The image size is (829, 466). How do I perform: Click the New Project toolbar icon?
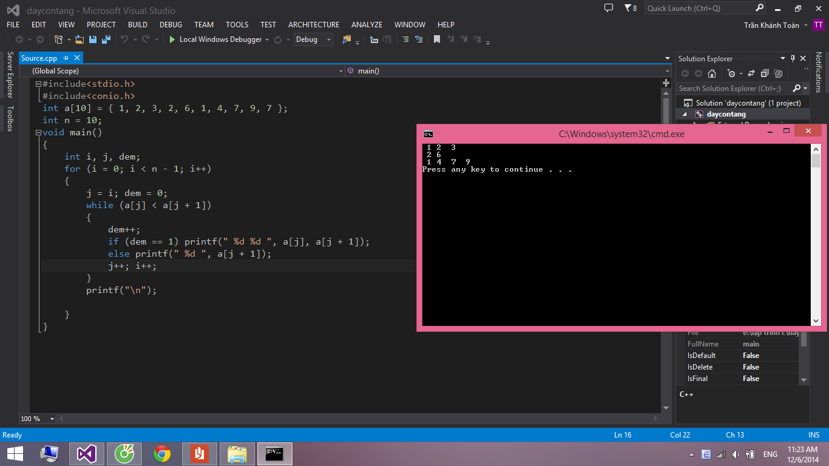58,39
